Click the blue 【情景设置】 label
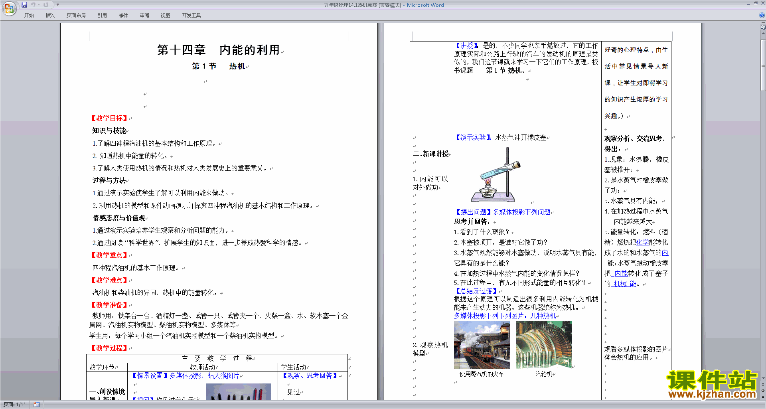Screen dimensions: 766x409 point(150,375)
